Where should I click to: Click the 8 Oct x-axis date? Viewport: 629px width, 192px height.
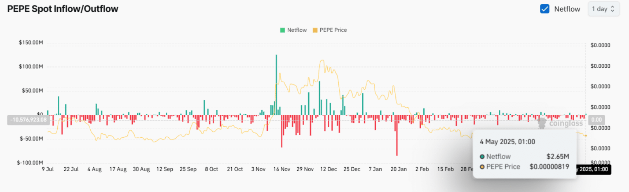coord(211,169)
